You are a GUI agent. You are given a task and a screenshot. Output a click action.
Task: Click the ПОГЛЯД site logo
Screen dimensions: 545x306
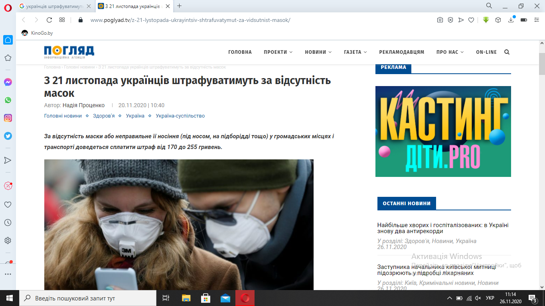69,52
